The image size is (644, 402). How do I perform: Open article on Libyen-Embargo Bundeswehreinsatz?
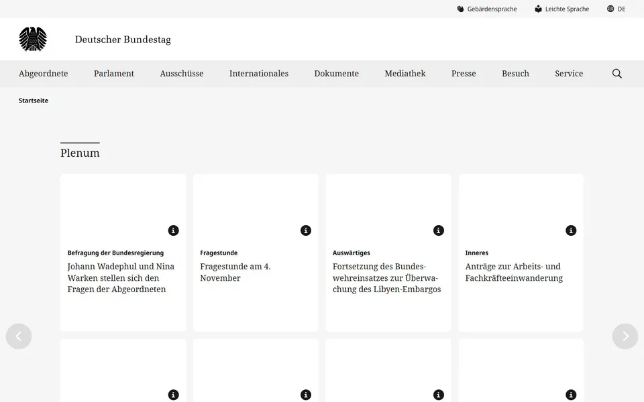tap(386, 277)
